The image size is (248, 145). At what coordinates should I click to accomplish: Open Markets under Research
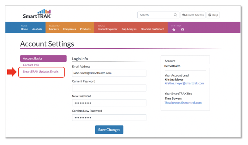click(x=54, y=29)
